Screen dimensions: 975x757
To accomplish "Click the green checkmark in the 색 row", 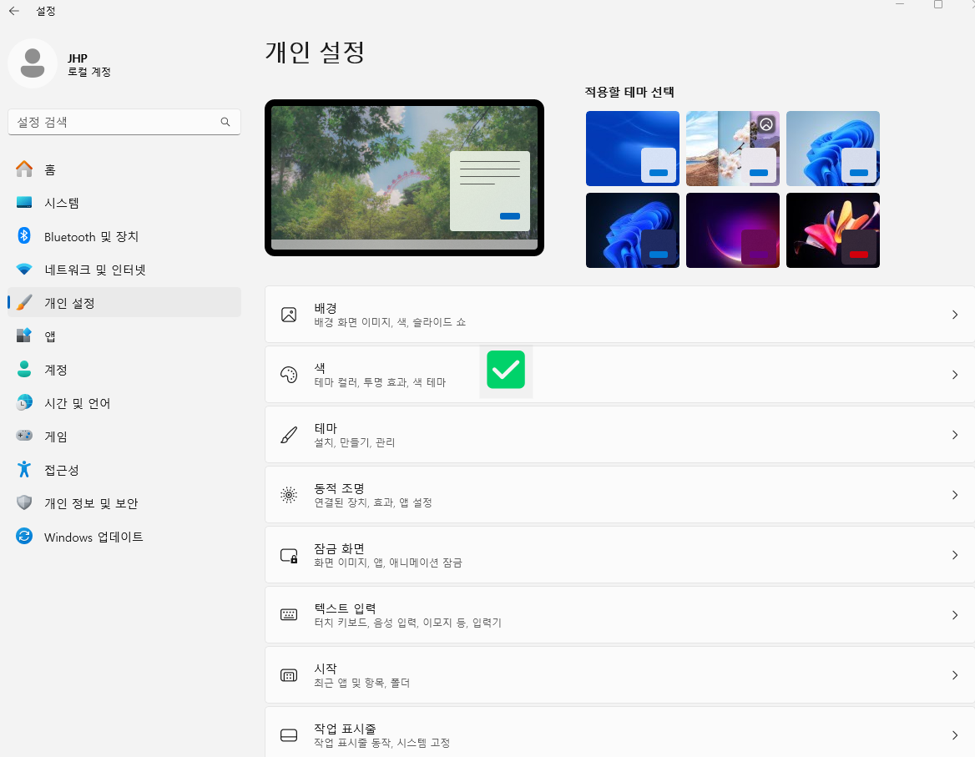I will tap(506, 370).
